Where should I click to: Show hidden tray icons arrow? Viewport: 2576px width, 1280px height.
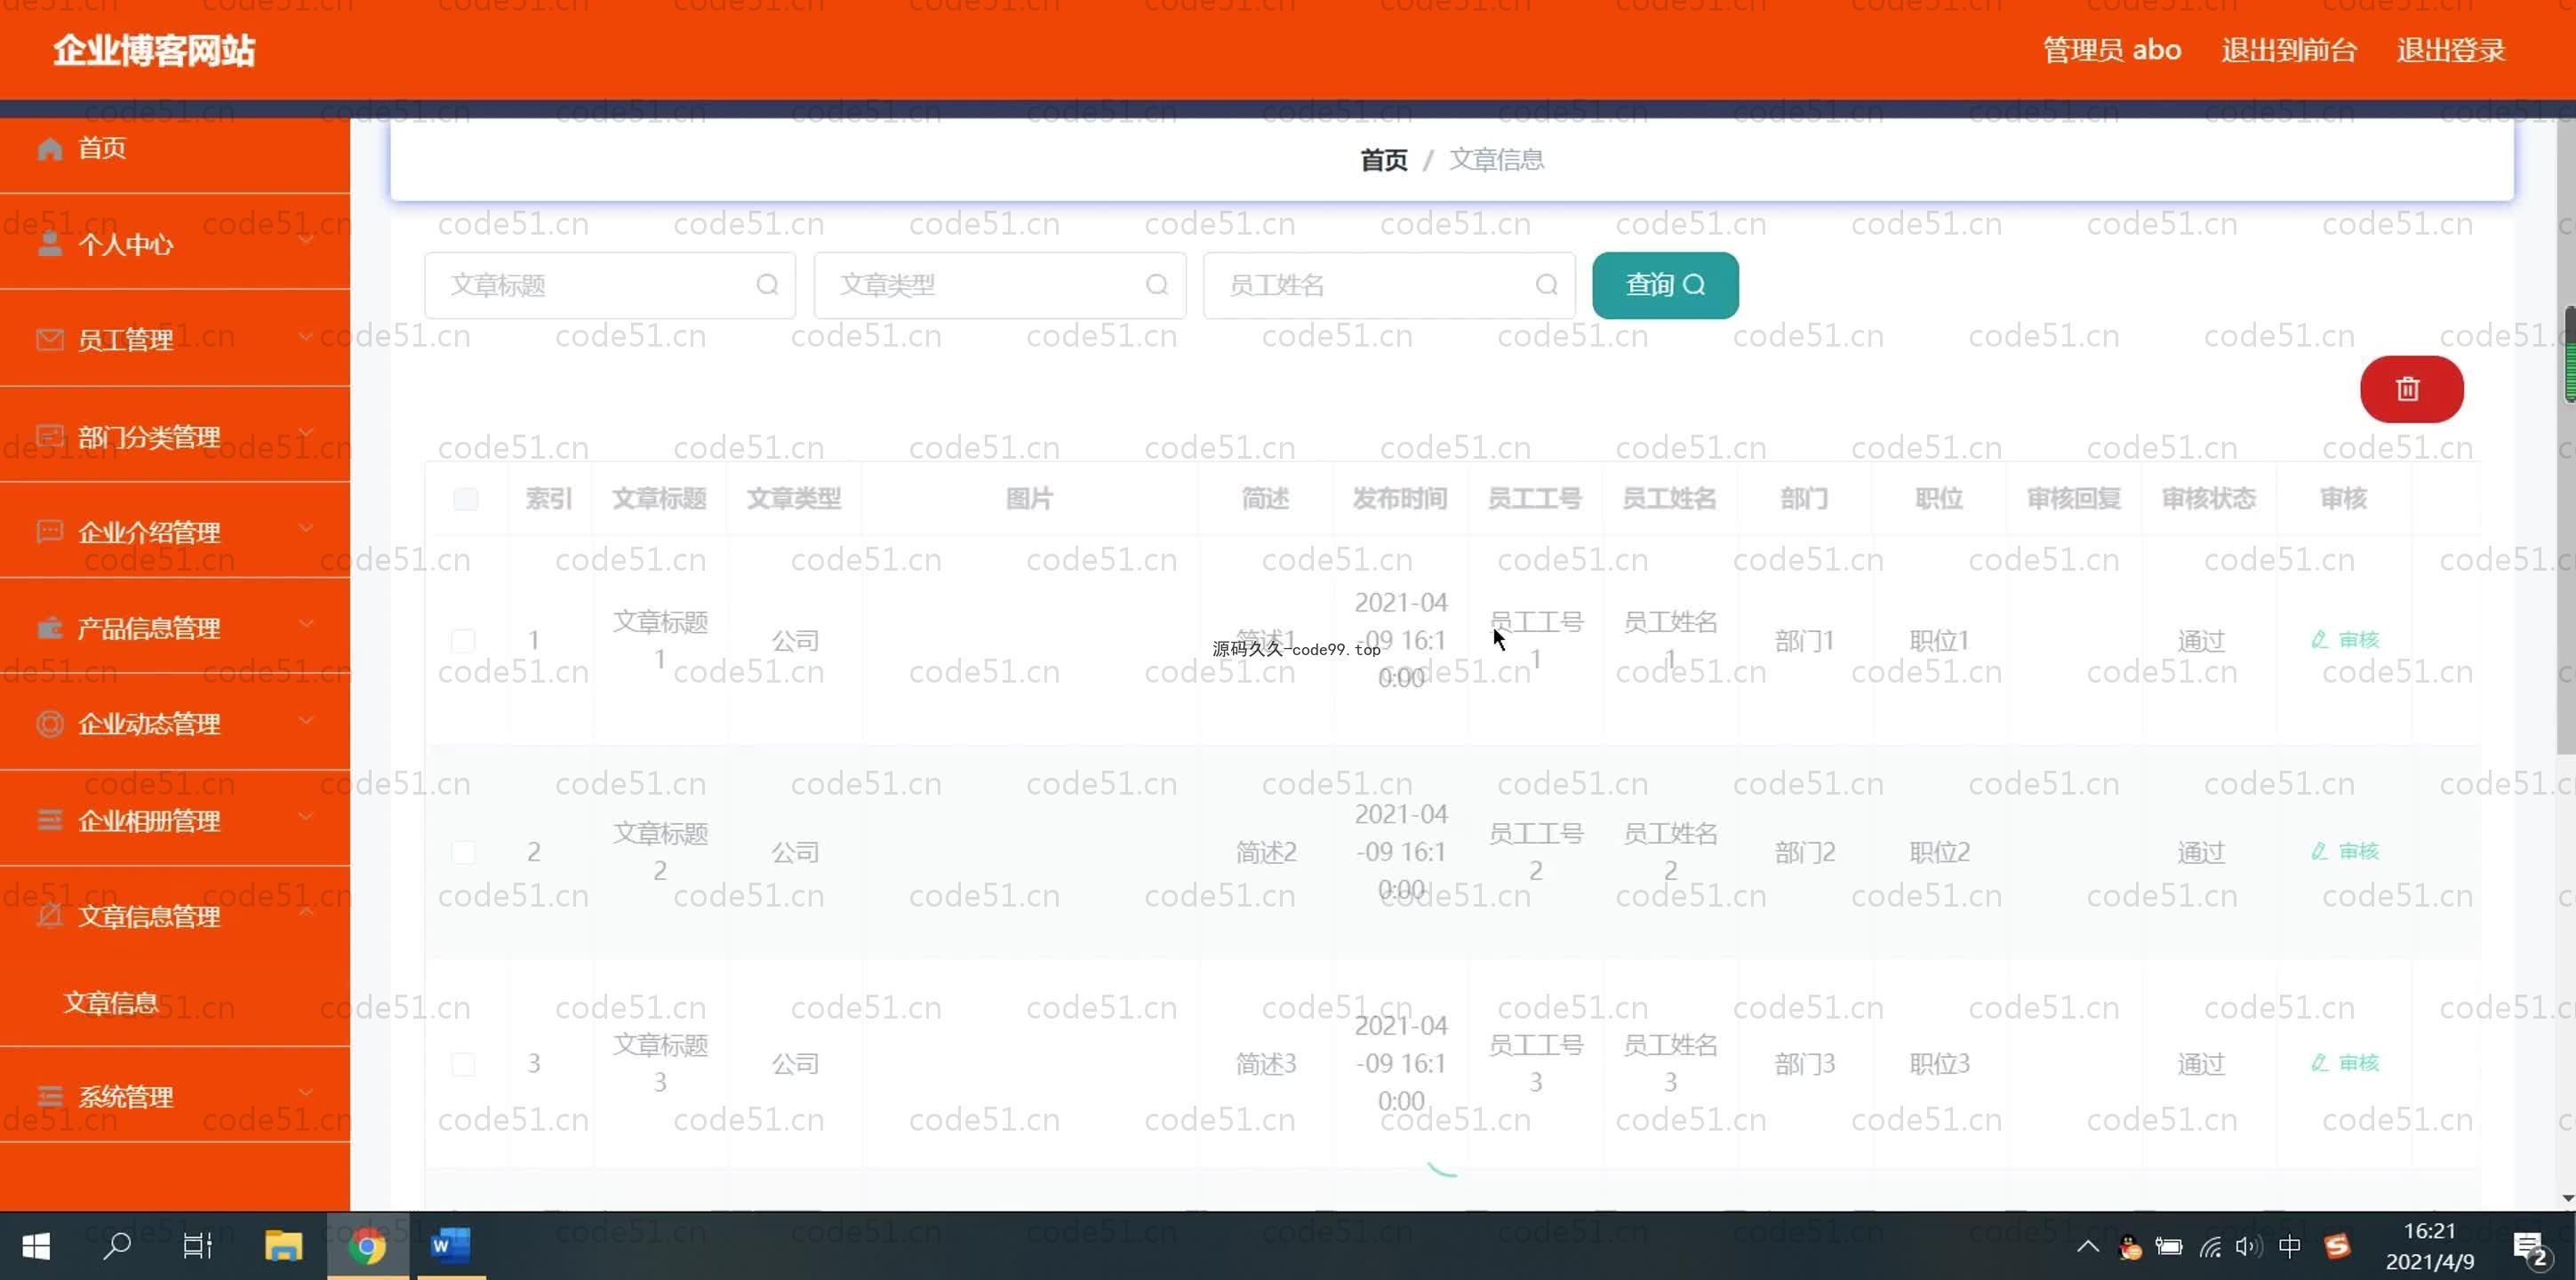[x=2087, y=1246]
